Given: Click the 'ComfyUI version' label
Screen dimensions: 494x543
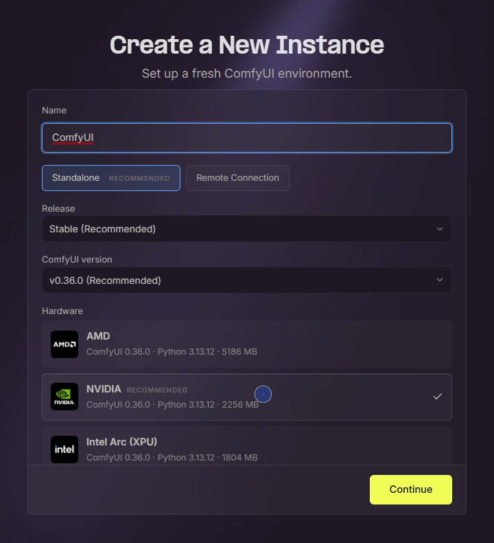Looking at the screenshot, I should point(77,260).
